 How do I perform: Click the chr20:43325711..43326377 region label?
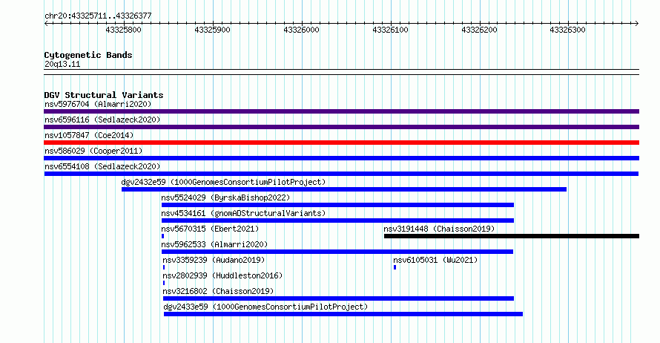click(98, 16)
